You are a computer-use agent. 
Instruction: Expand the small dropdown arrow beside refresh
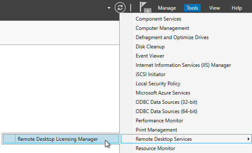(109, 8)
